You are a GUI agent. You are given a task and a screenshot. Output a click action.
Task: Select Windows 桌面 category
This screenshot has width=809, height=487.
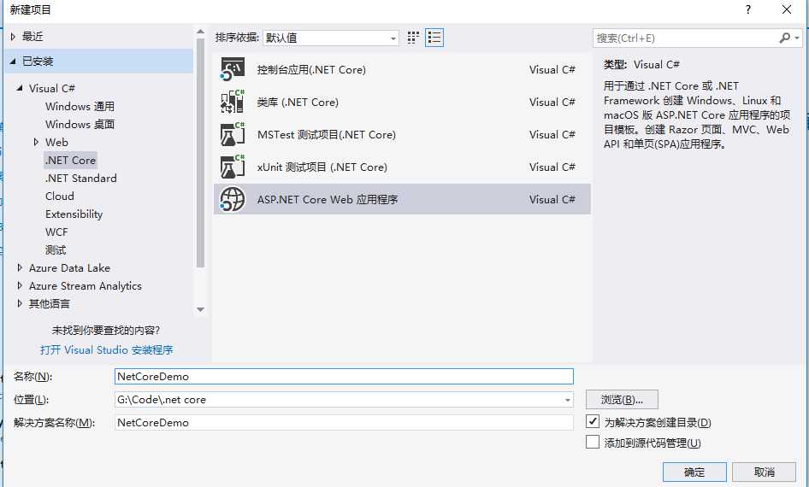(80, 124)
